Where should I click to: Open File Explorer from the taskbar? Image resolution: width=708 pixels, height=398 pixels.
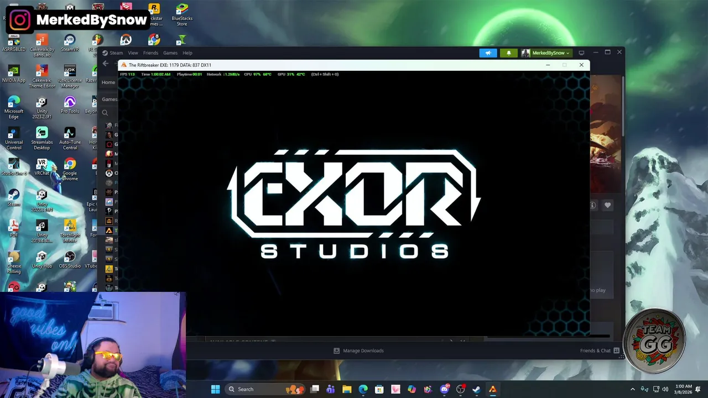click(x=347, y=389)
